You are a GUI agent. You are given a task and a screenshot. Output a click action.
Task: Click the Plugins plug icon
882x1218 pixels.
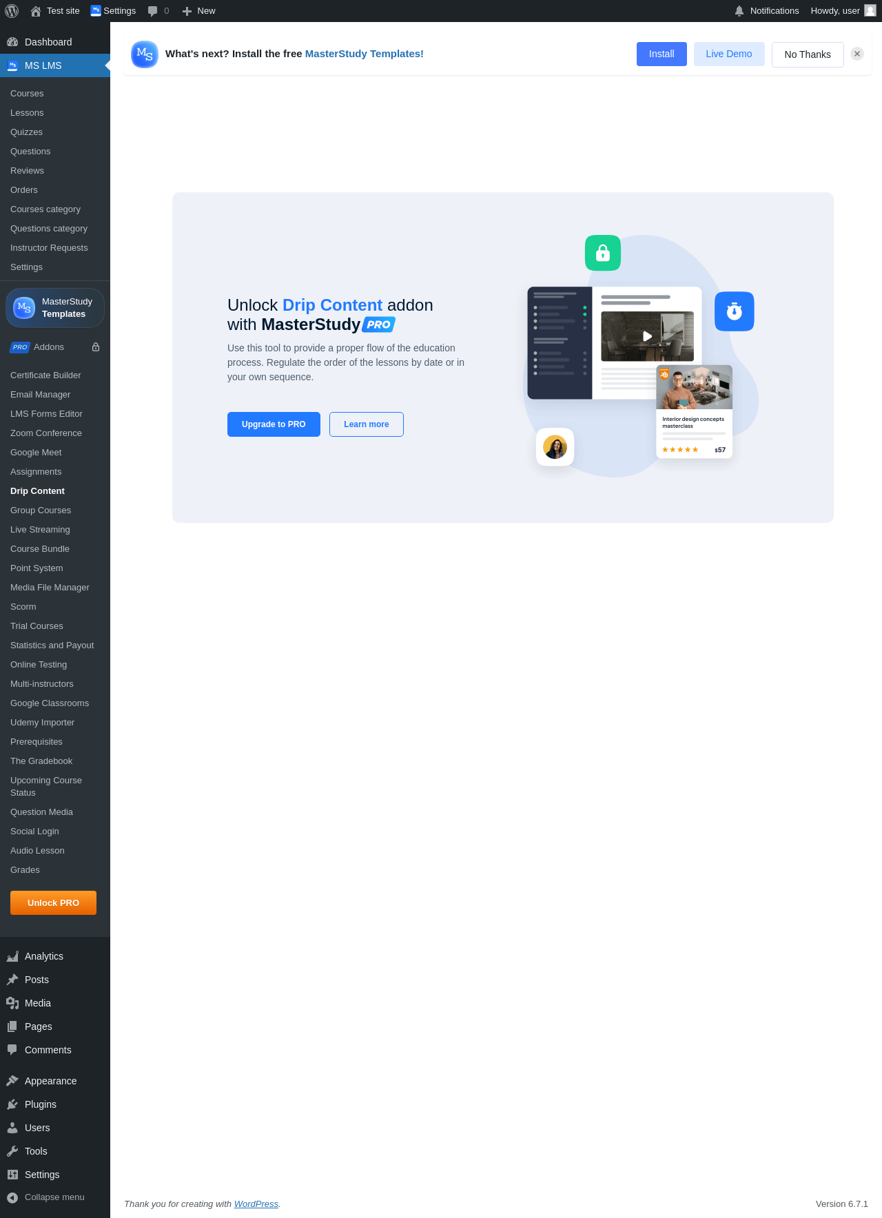12,1104
